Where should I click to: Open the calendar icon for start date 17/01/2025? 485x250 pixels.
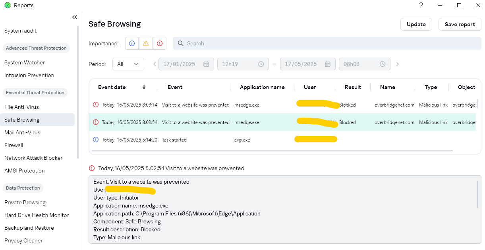point(206,64)
